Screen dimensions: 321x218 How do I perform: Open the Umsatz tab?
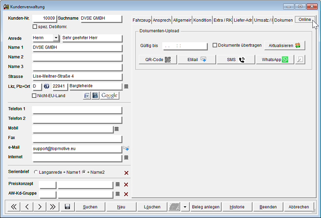[263, 20]
